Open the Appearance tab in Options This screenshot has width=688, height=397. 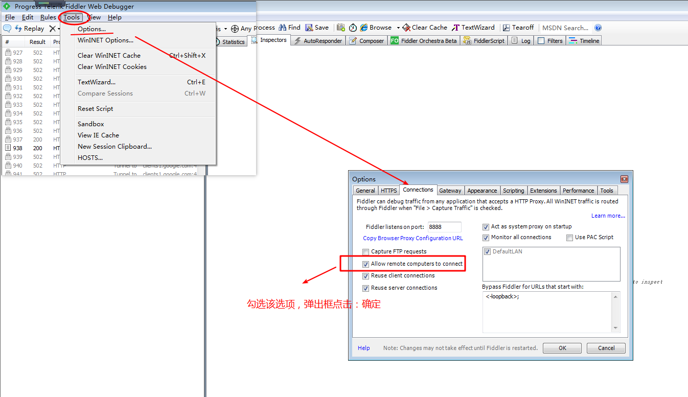(x=482, y=191)
